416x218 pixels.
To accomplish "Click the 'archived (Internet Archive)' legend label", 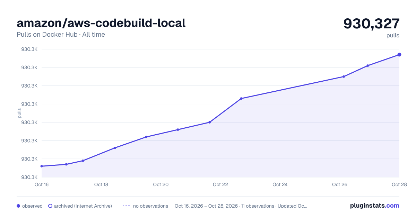I will (x=83, y=206).
